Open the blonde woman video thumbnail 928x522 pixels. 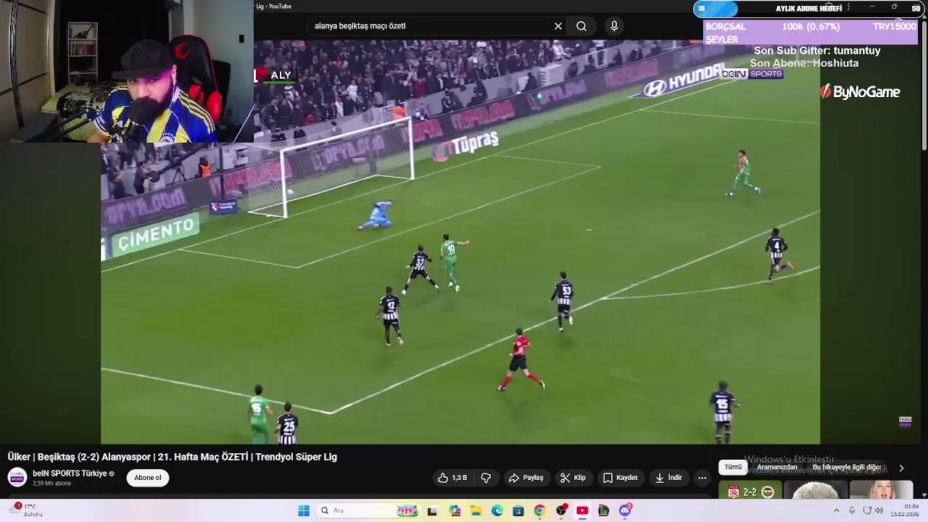pyautogui.click(x=882, y=491)
